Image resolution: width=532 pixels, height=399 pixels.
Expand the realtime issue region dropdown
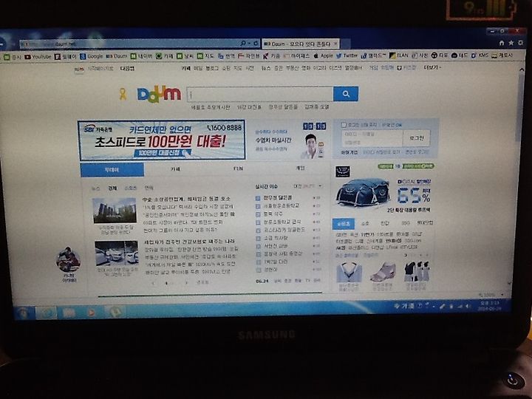pos(320,186)
